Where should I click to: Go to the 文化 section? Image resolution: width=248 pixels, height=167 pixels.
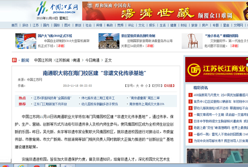(x=141, y=25)
